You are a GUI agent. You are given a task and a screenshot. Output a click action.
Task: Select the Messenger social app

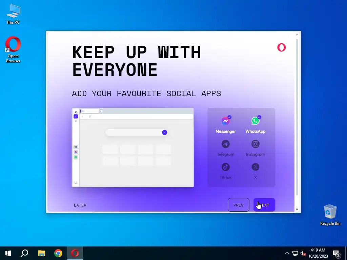point(225,125)
